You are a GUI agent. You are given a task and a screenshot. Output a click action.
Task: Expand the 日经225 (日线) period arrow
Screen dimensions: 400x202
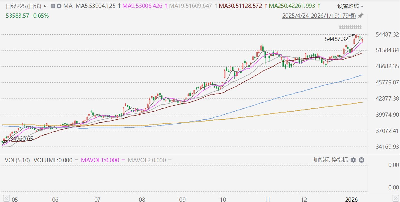point(45,6)
